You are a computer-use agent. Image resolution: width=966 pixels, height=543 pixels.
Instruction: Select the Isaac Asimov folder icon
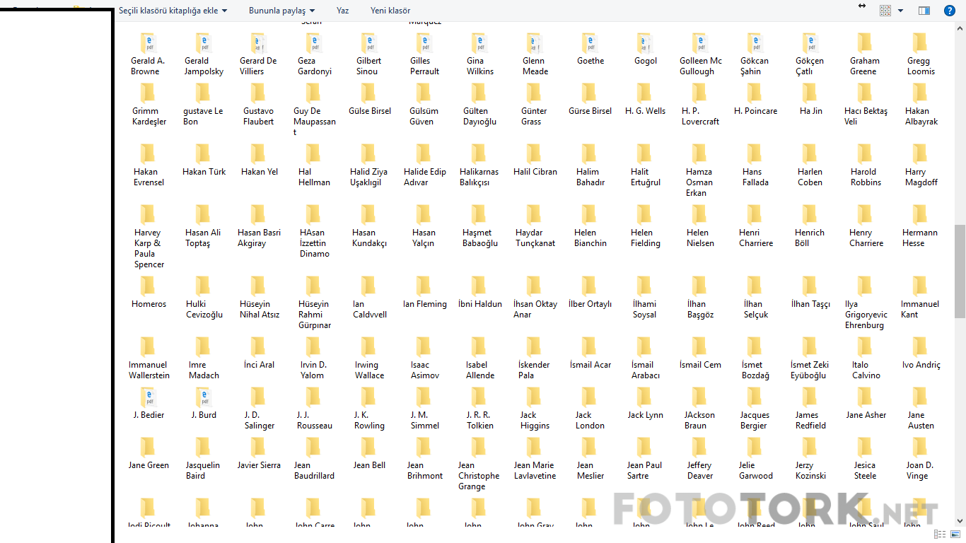pos(424,347)
